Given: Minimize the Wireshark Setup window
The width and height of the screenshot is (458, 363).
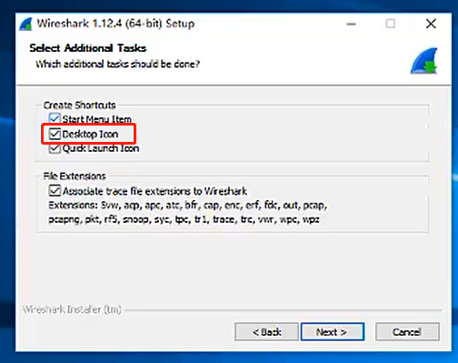Looking at the screenshot, I should (351, 24).
